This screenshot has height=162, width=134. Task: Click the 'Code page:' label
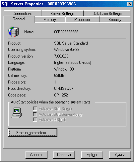tap(17, 95)
